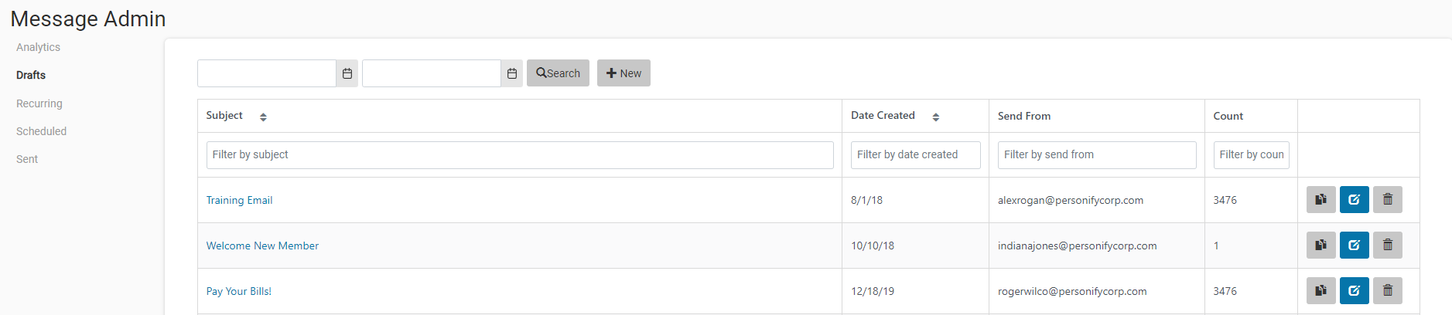This screenshot has width=1452, height=315.
Task: Click the Search button
Action: [558, 73]
